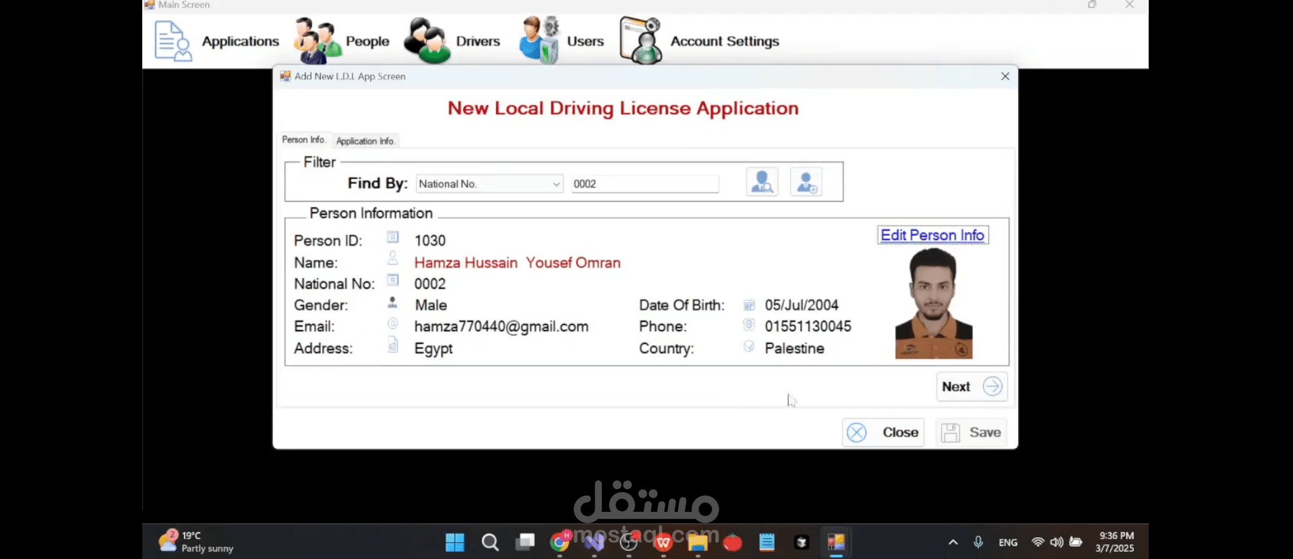The height and width of the screenshot is (559, 1293).
Task: Open File Explorer from the taskbar
Action: (698, 542)
